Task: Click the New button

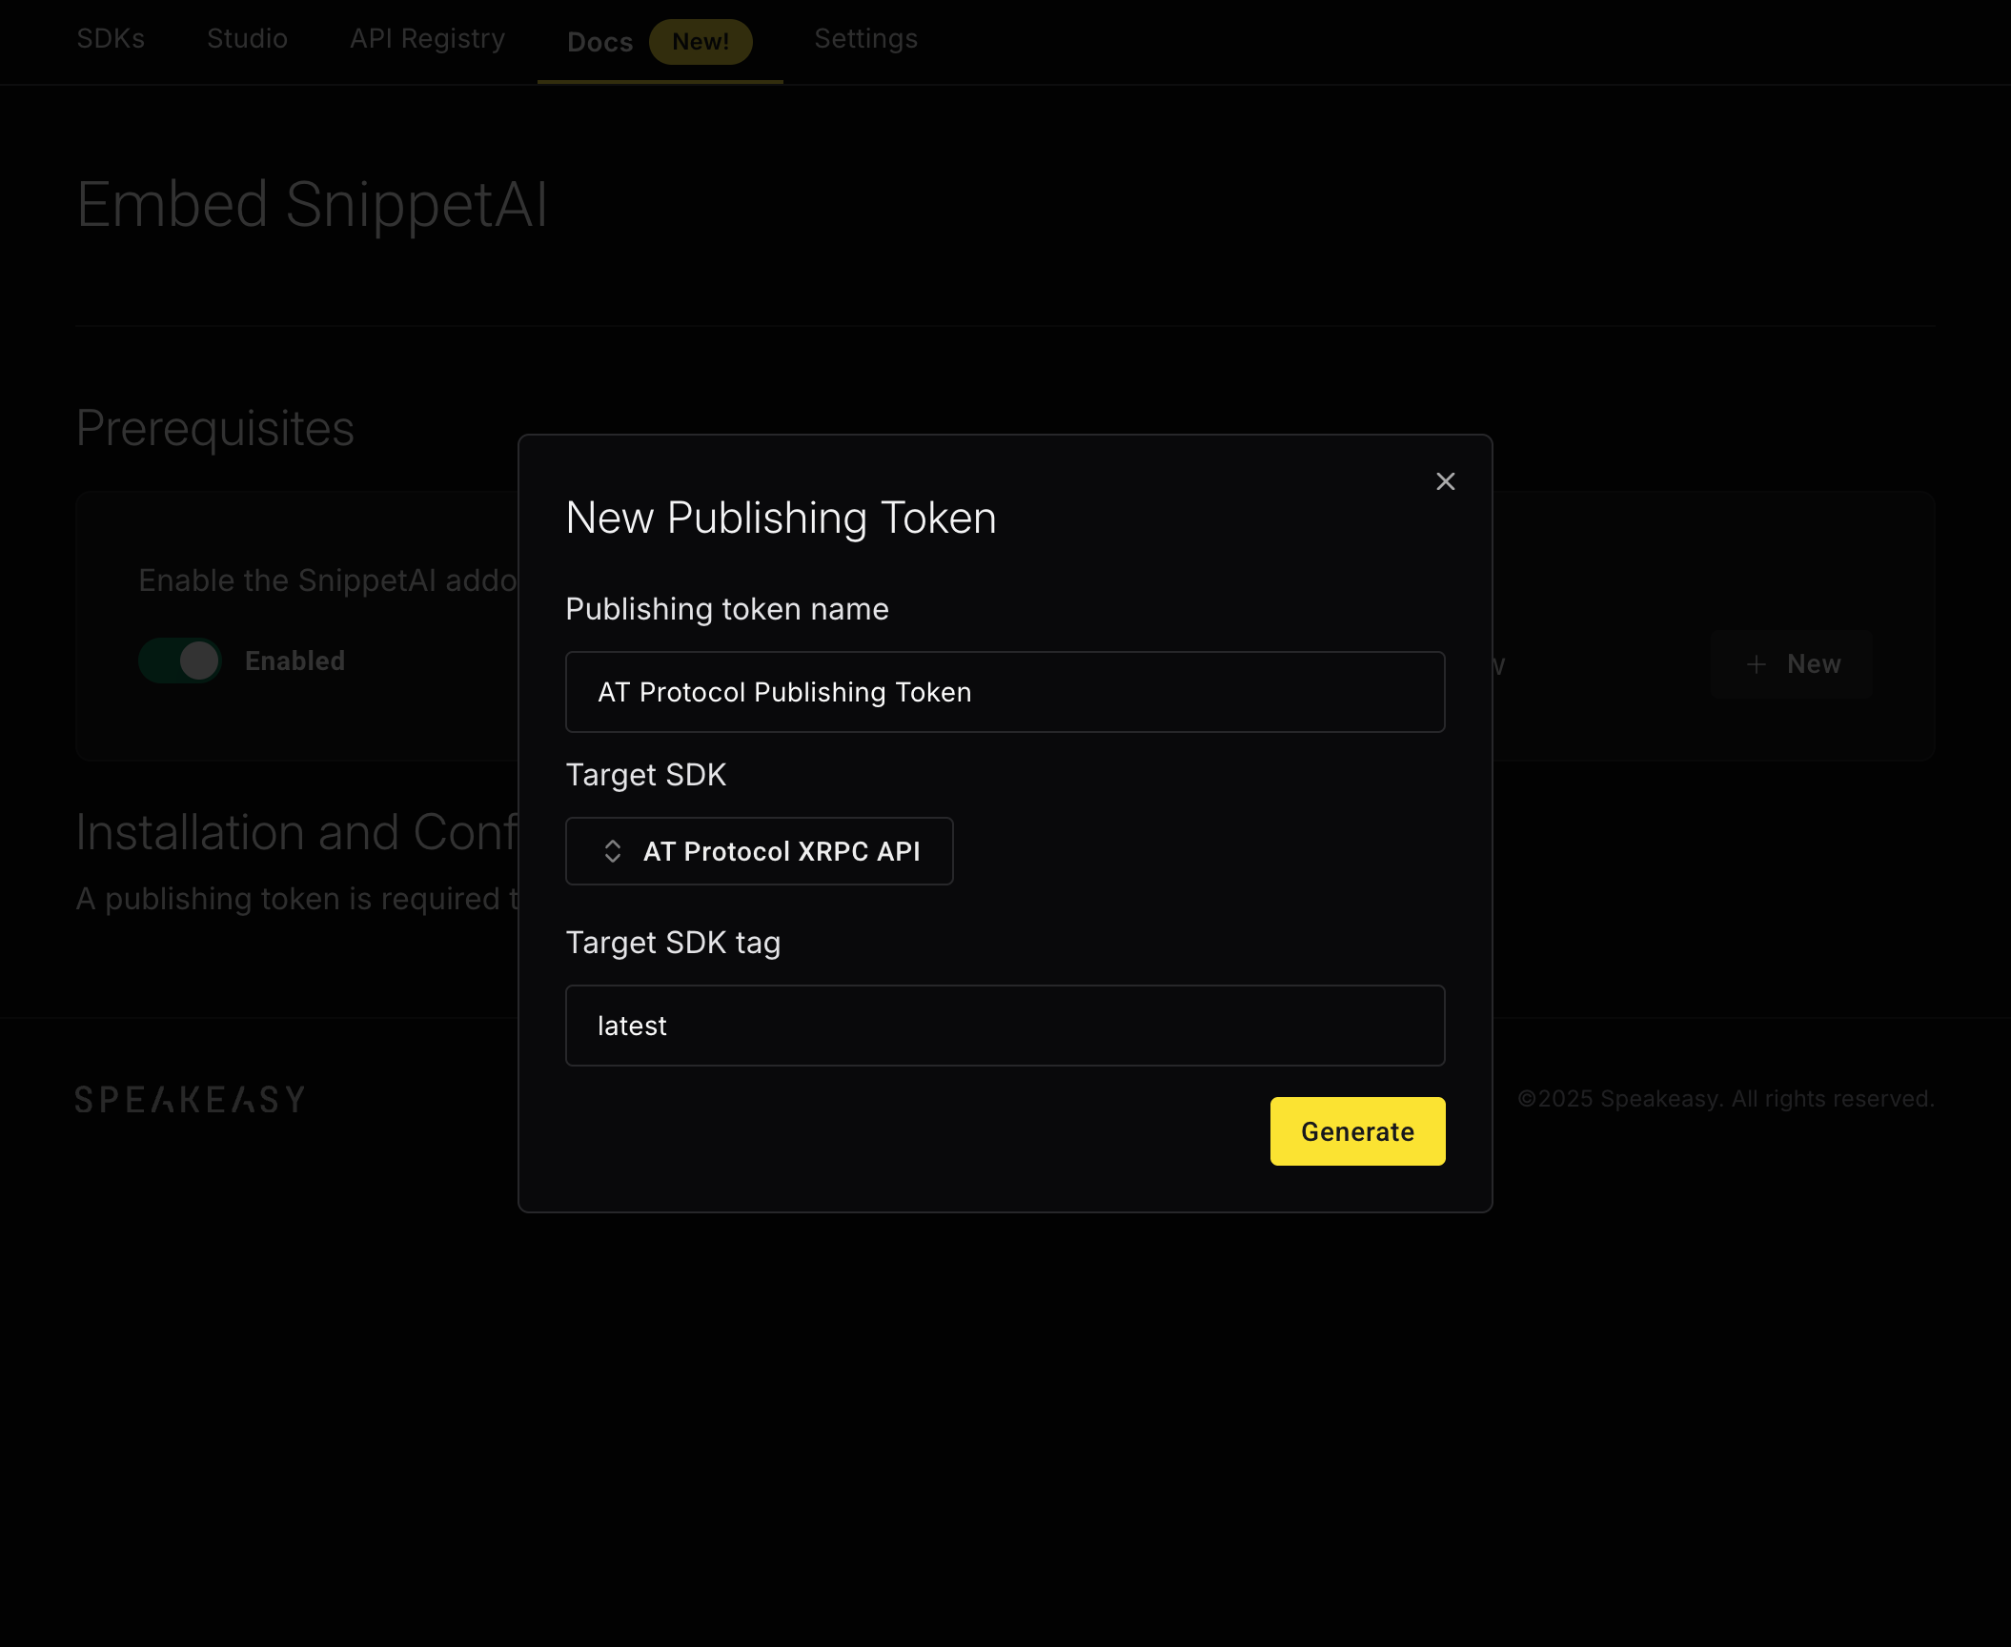Action: click(x=1792, y=663)
